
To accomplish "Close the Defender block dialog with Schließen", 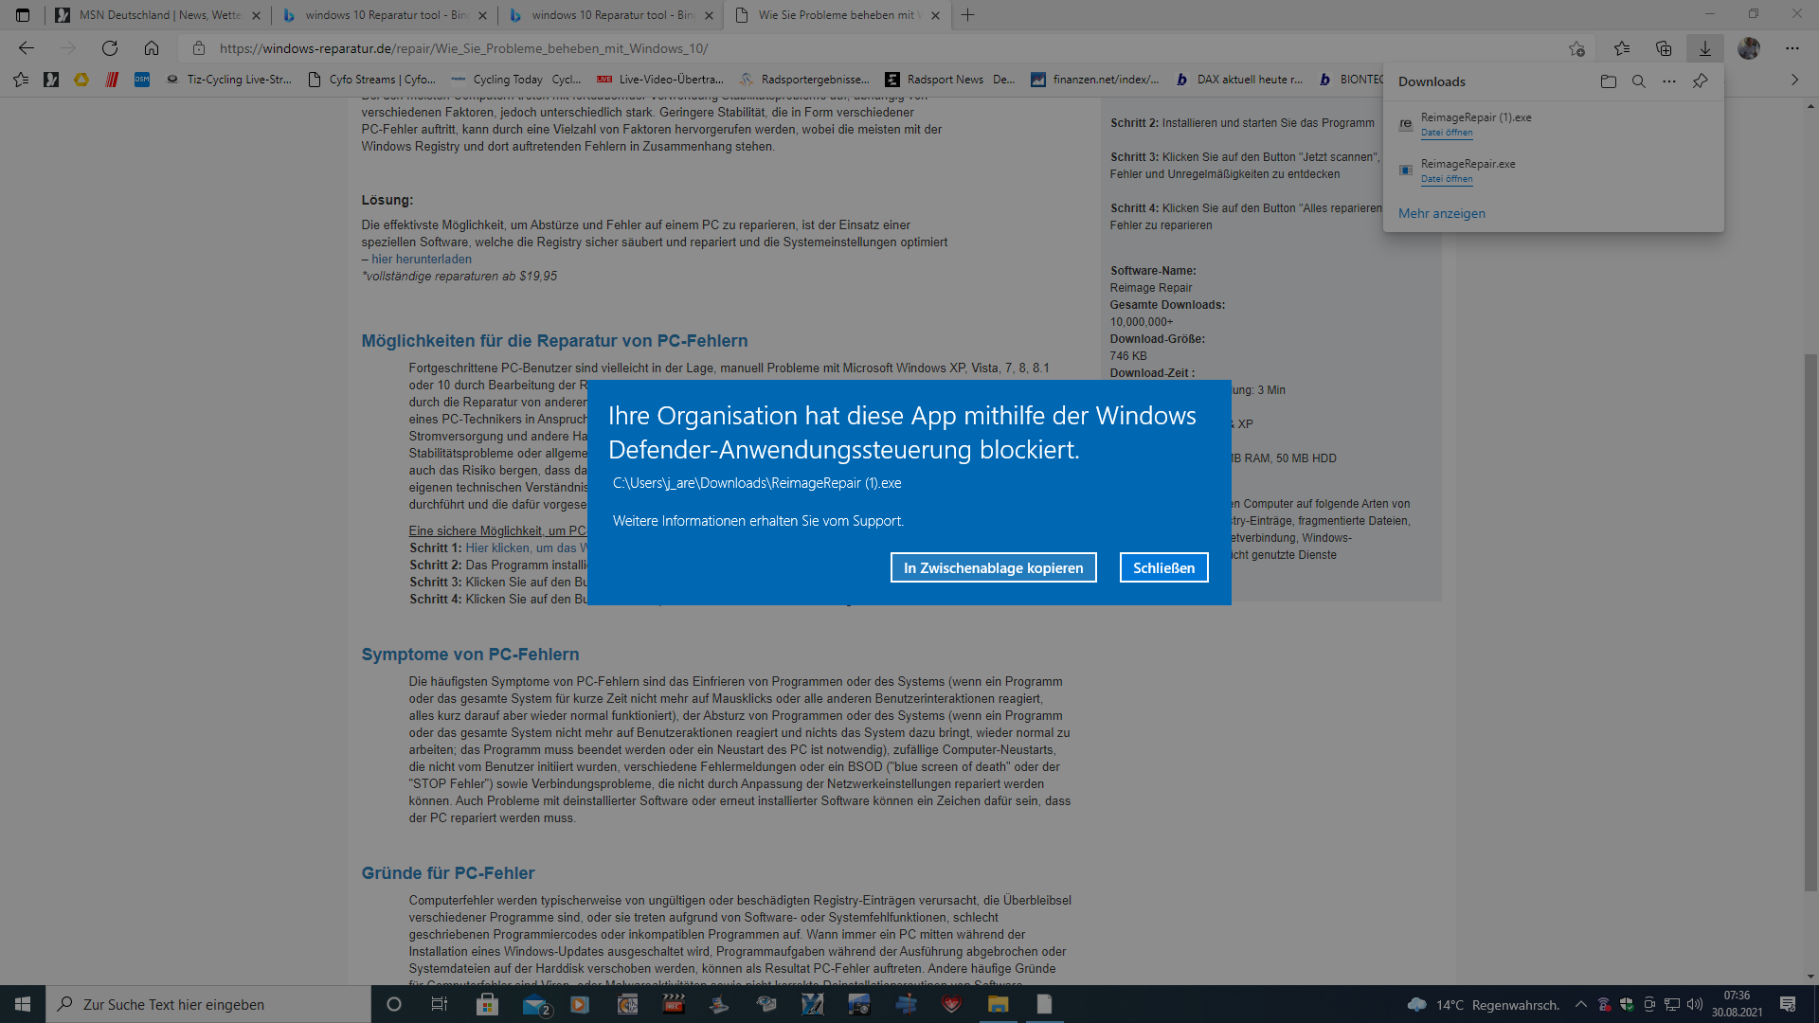I will tap(1163, 567).
